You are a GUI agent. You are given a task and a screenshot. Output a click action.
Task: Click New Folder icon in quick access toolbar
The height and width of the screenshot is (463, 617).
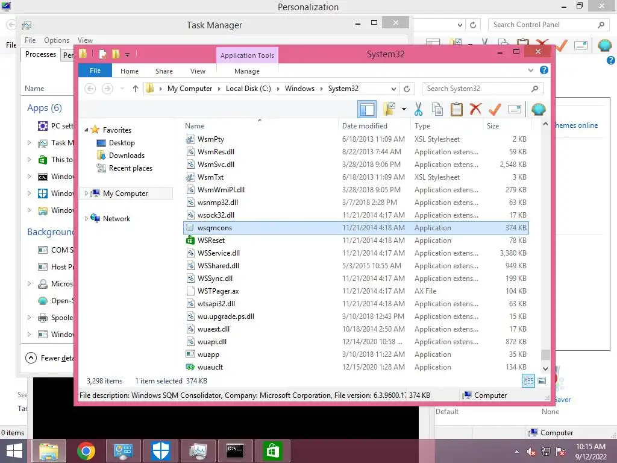pyautogui.click(x=116, y=54)
